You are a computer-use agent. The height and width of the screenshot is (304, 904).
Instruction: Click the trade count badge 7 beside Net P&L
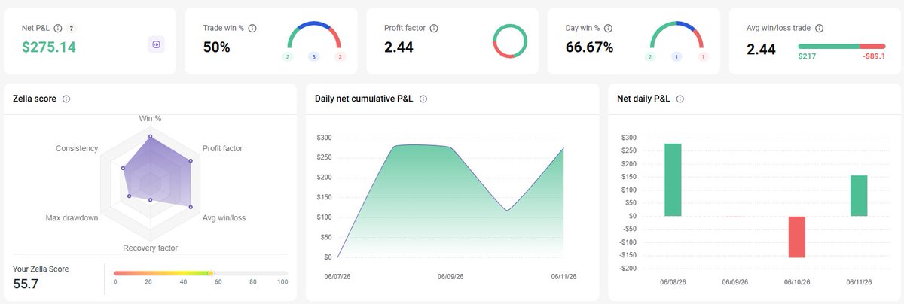coord(72,28)
